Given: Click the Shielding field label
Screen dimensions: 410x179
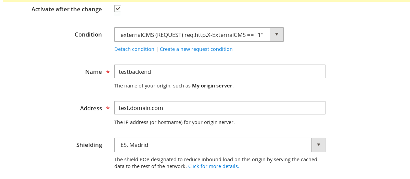Looking at the screenshot, I should pyautogui.click(x=89, y=145).
